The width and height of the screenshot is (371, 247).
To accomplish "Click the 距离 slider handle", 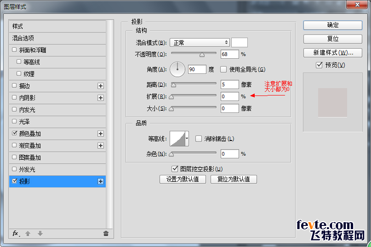I will coord(173,85).
